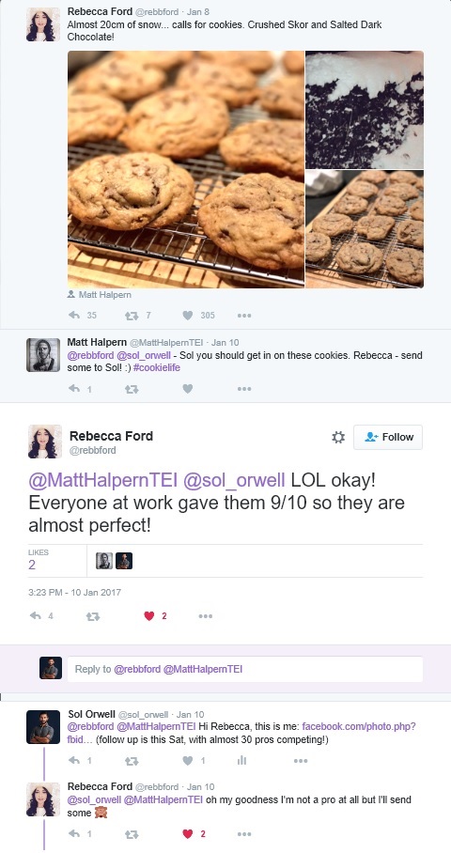
Task: Retweet the Crushed Skor cookies tweet
Action: [132, 315]
